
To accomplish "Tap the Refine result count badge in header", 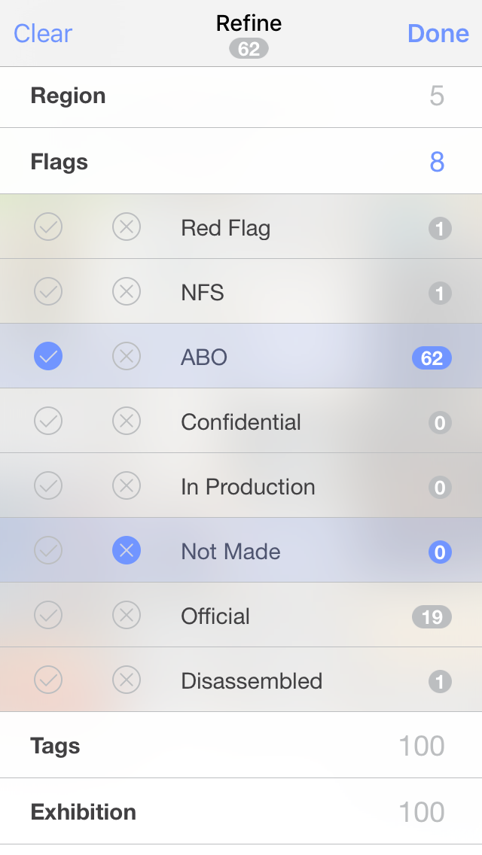I will [x=249, y=49].
